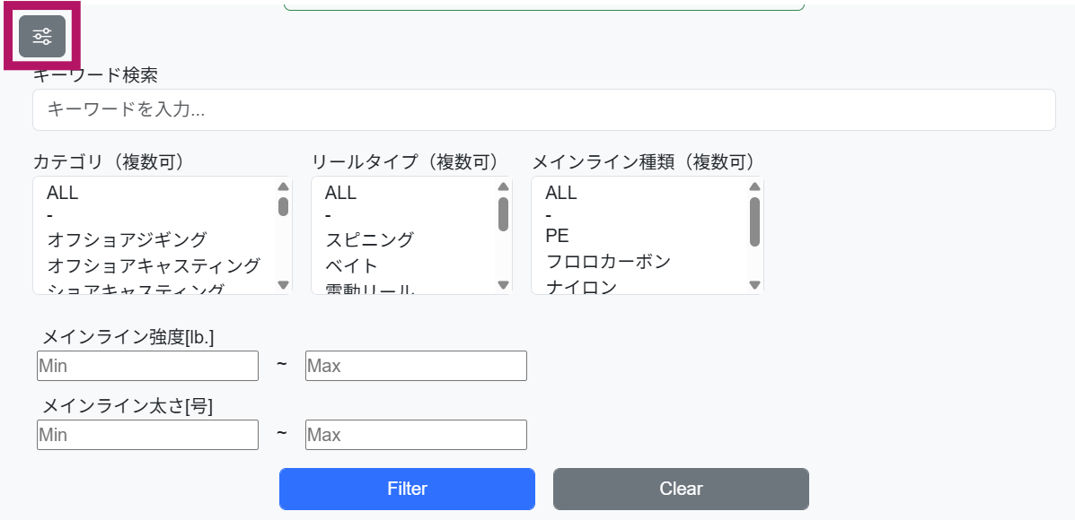Click the Max field for メインライン太さ
Screen dimensions: 1075x520
point(415,434)
